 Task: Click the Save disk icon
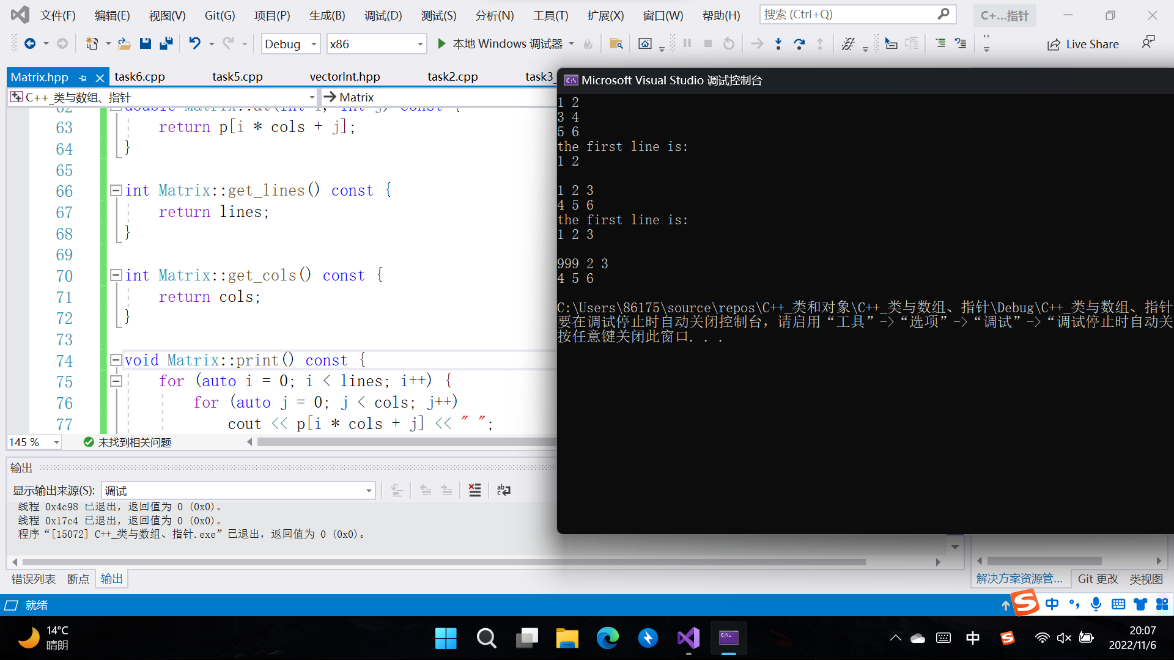146,43
